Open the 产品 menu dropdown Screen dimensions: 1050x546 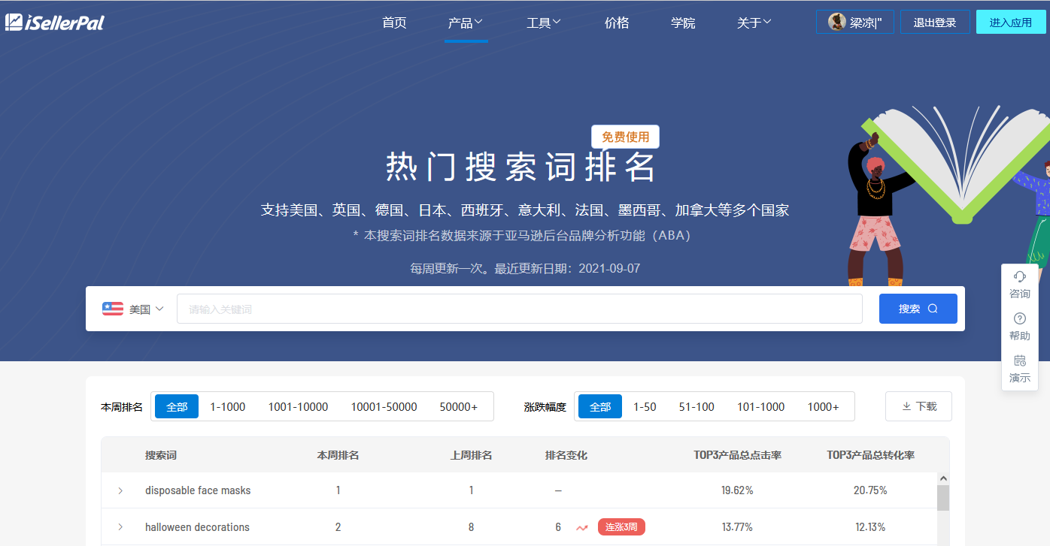coord(466,23)
